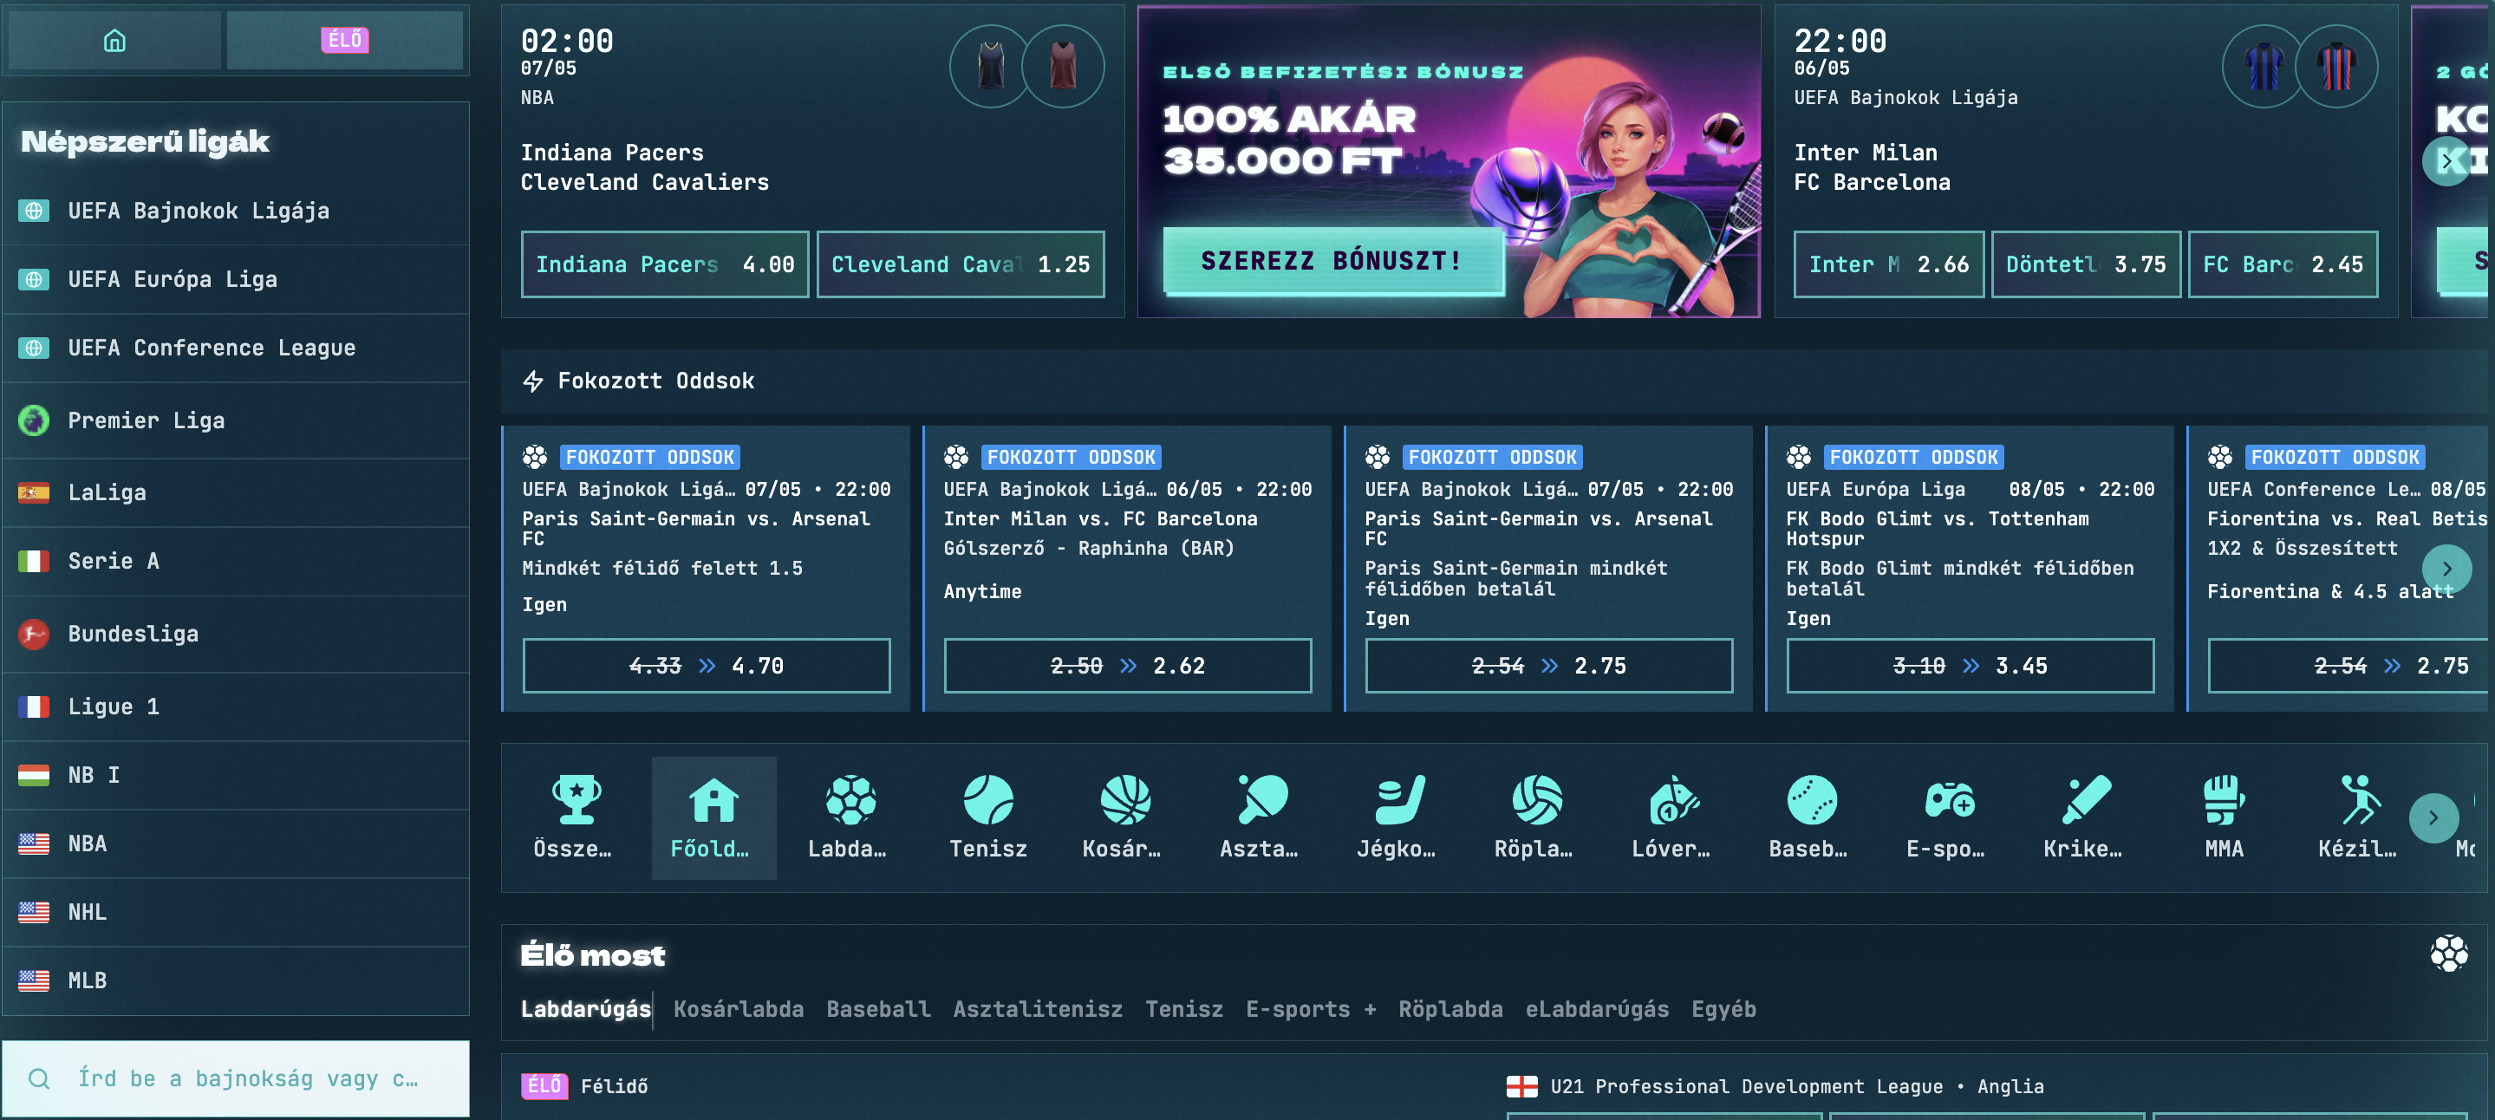
Task: Select the Krike... cricket icon
Action: pos(2085,817)
